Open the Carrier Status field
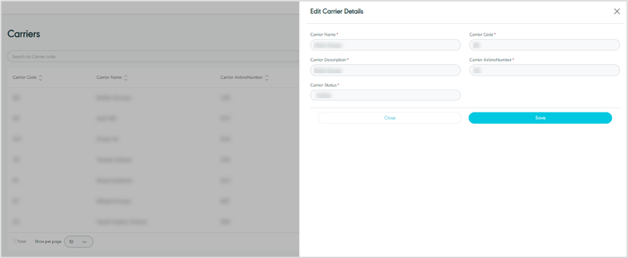The width and height of the screenshot is (628, 258). coord(385,95)
